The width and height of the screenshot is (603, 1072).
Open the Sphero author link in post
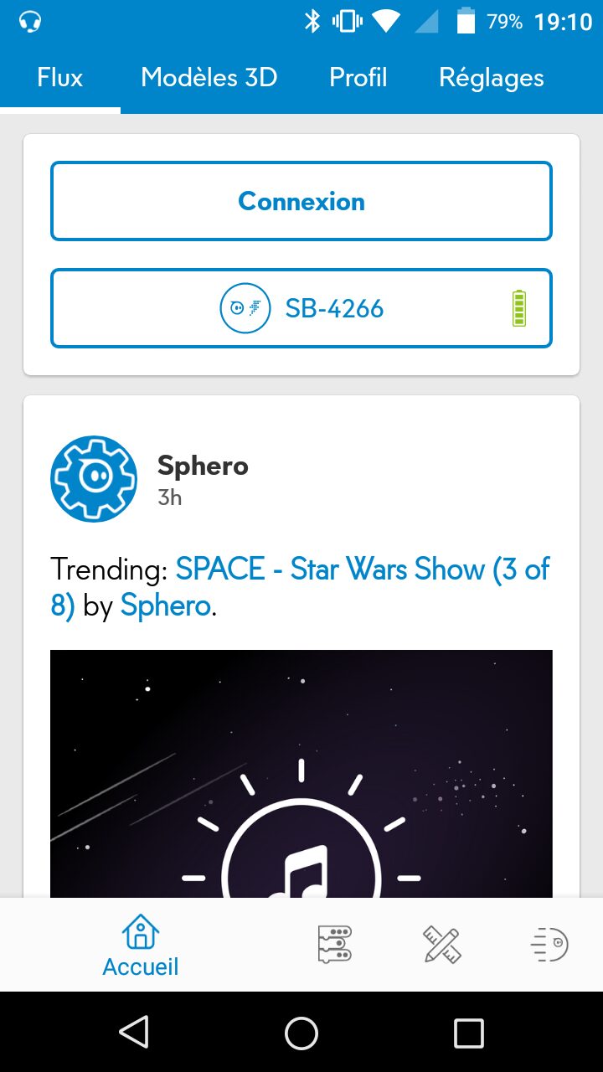point(165,606)
